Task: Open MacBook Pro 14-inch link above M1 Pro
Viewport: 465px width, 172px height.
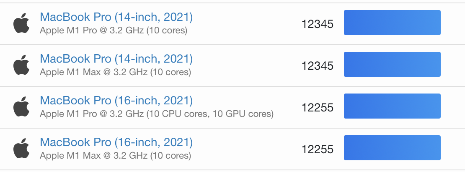Action: tap(116, 17)
